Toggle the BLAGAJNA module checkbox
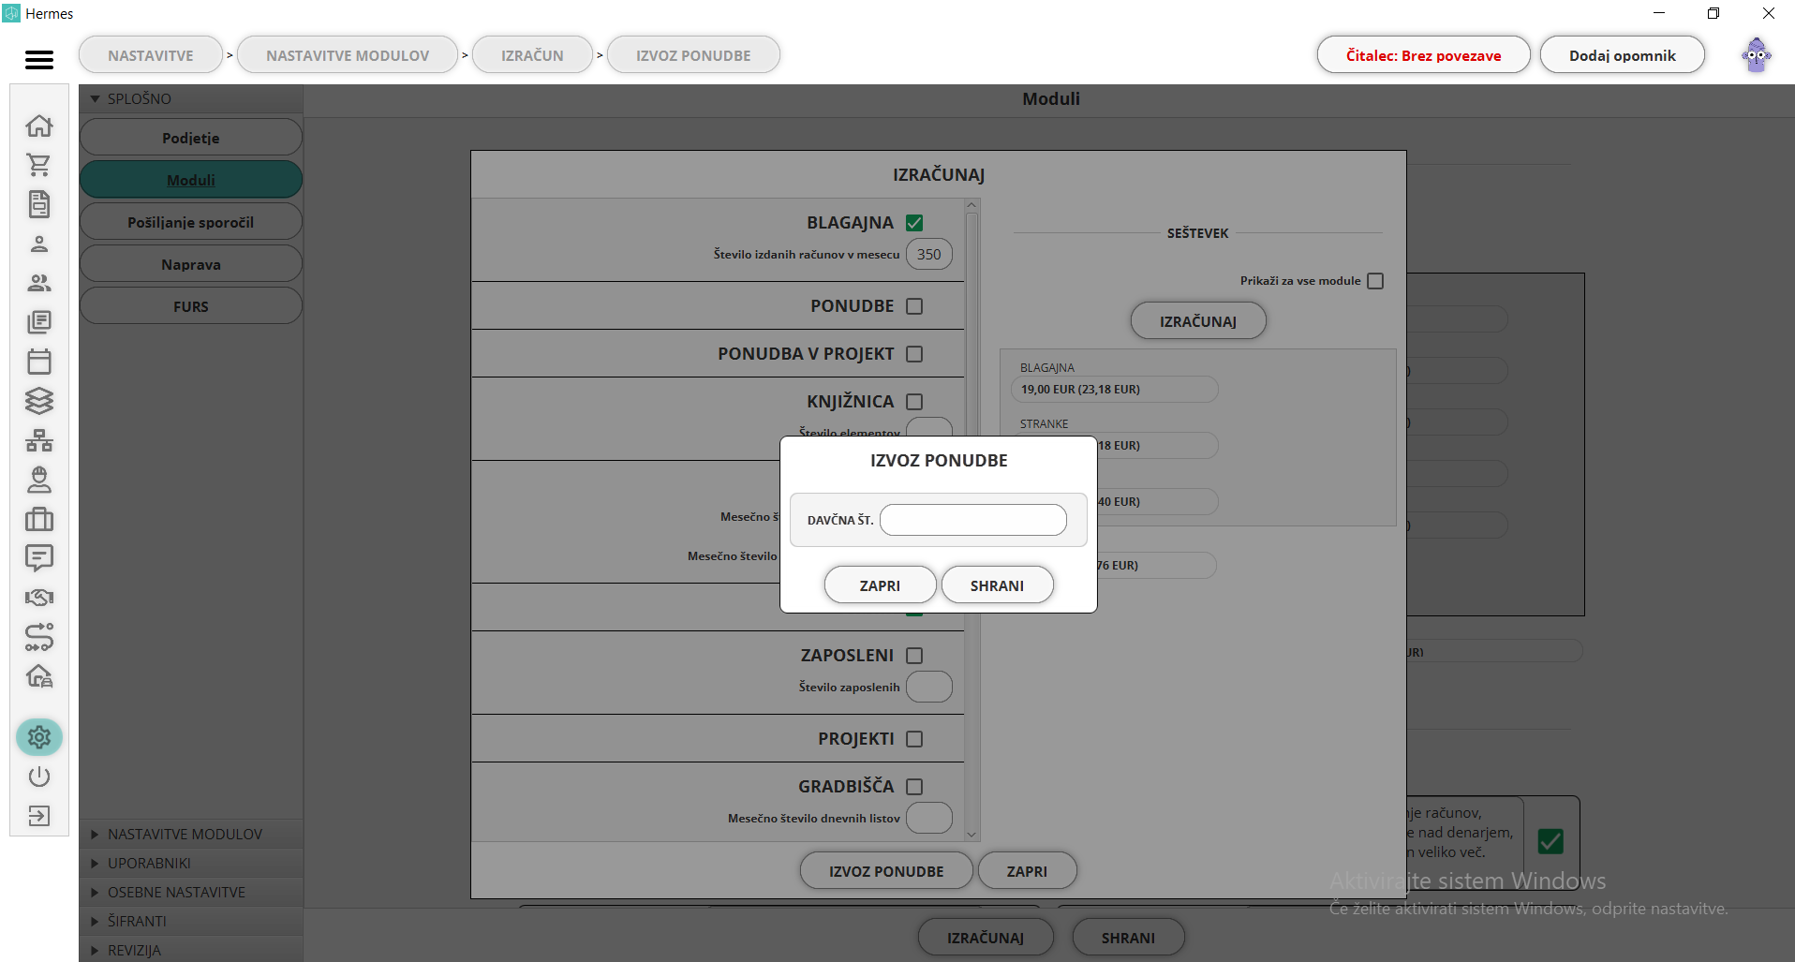The height and width of the screenshot is (962, 1795). 914,223
